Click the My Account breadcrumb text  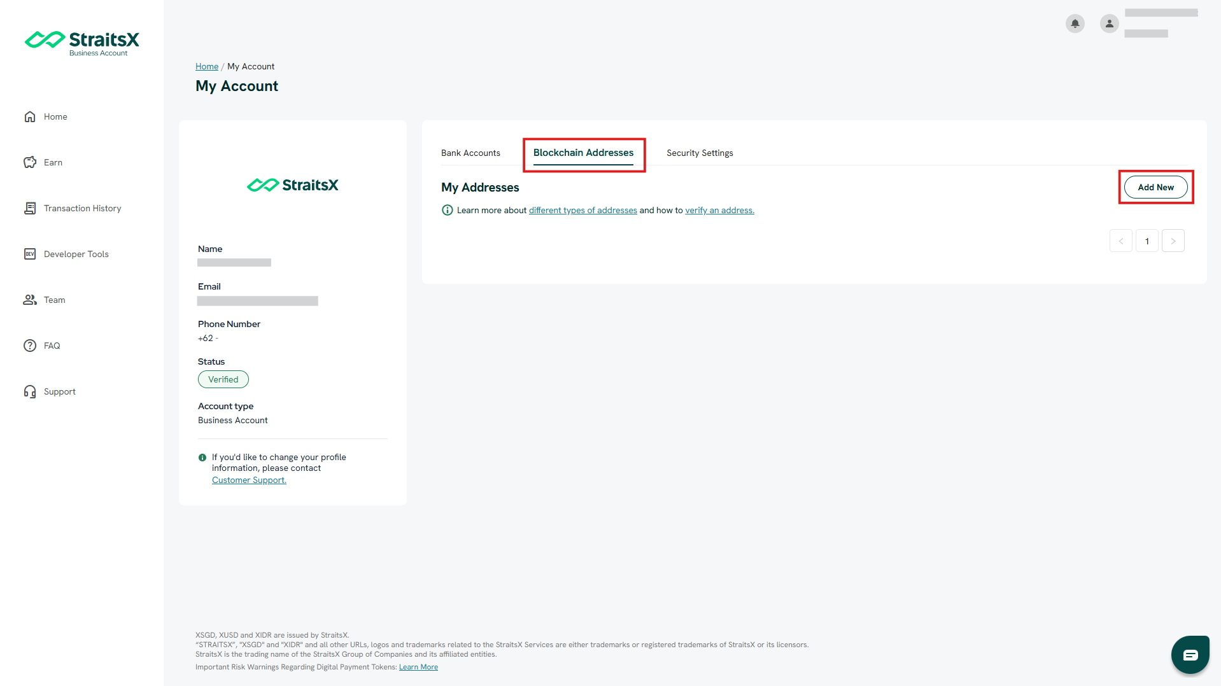(x=251, y=66)
